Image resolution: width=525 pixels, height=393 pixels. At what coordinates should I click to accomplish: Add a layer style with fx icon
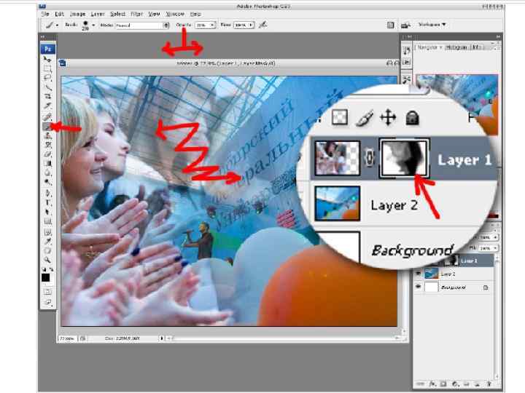point(432,384)
